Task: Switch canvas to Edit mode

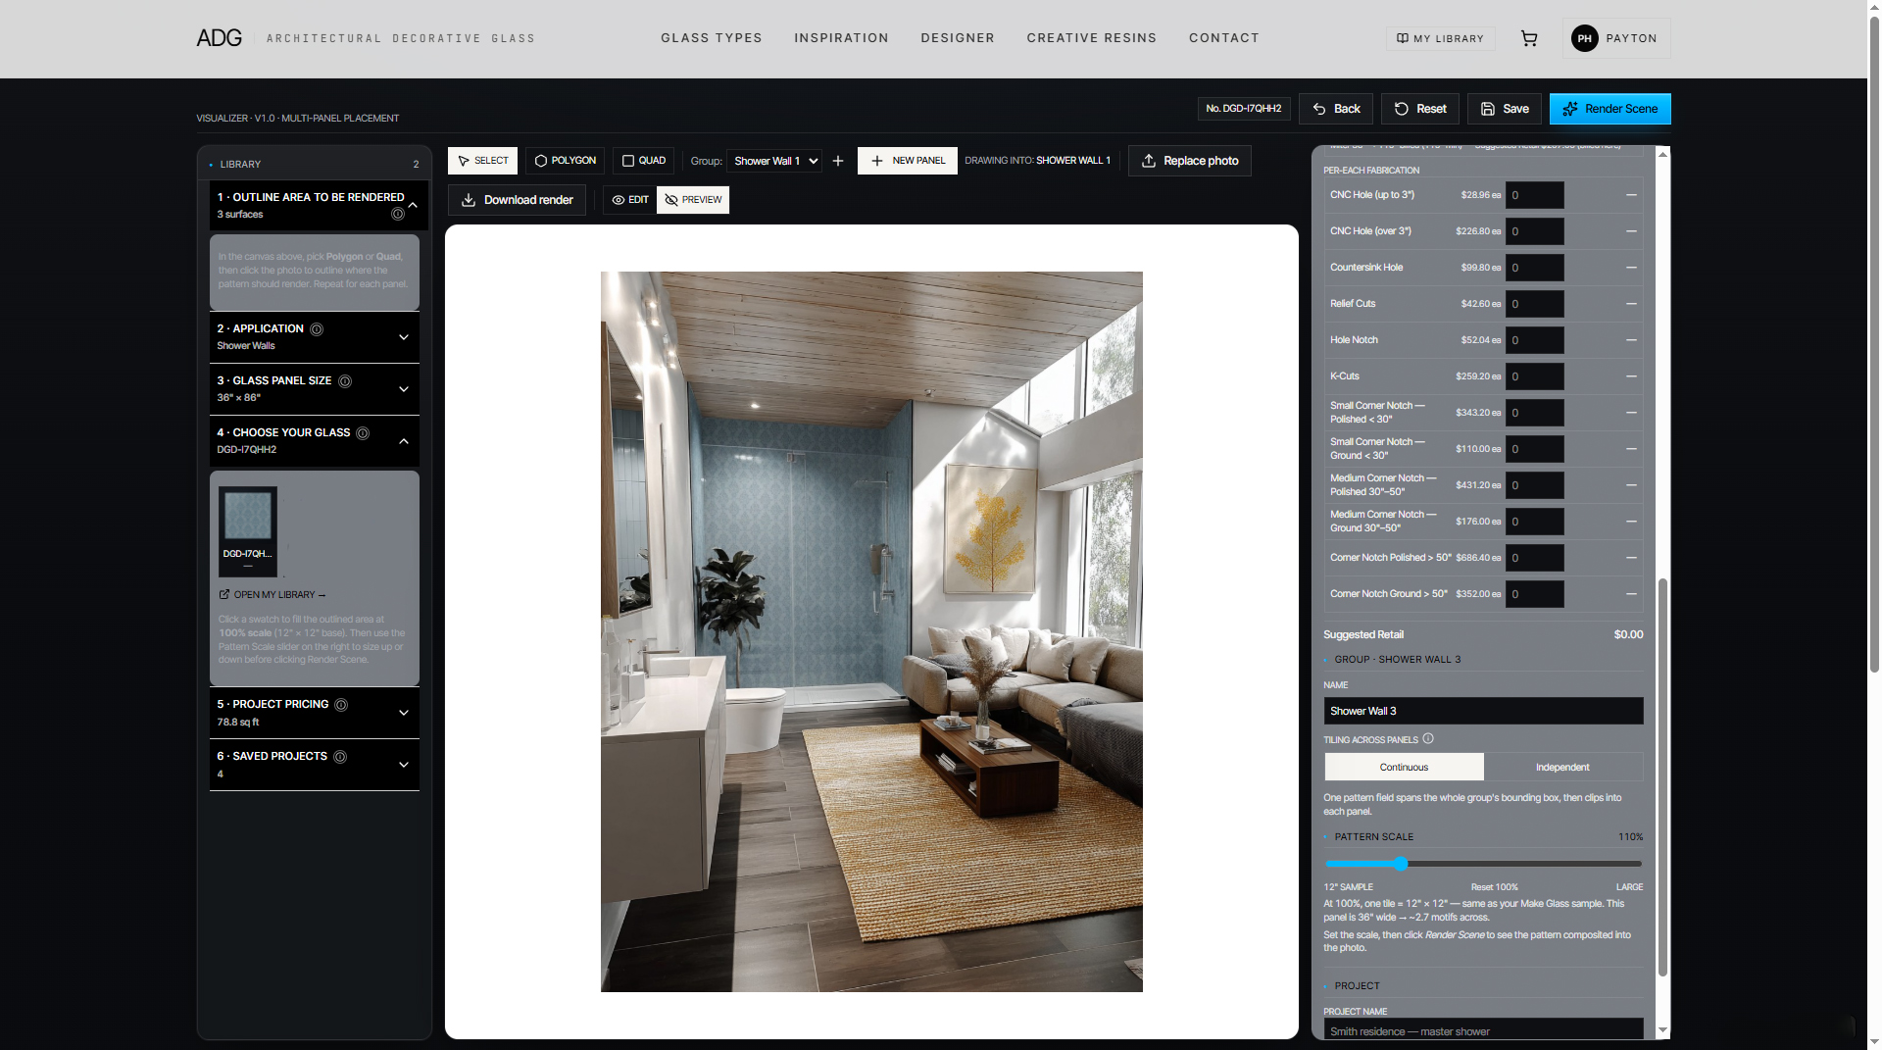Action: [630, 200]
